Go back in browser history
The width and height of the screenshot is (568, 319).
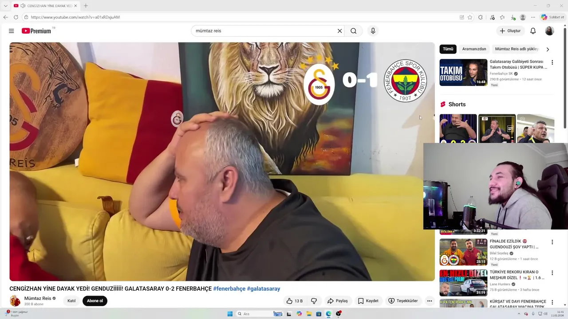[5, 17]
